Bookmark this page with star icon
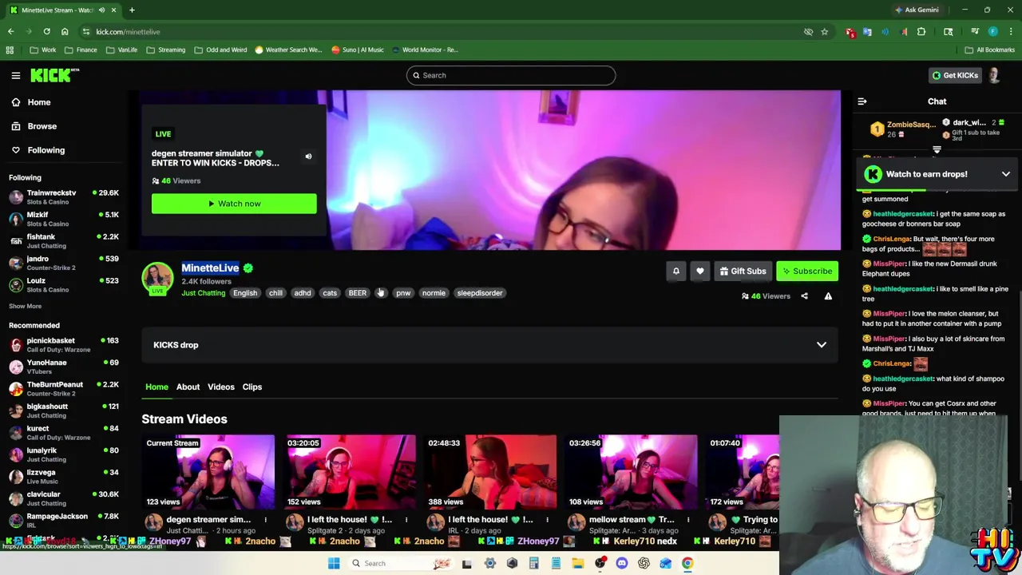Image resolution: width=1022 pixels, height=575 pixels. 824,32
